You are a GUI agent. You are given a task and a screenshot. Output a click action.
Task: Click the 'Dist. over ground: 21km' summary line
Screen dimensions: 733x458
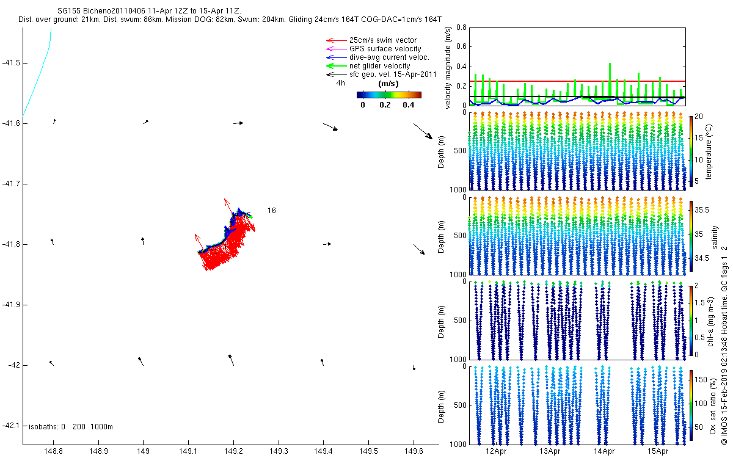pos(230,20)
